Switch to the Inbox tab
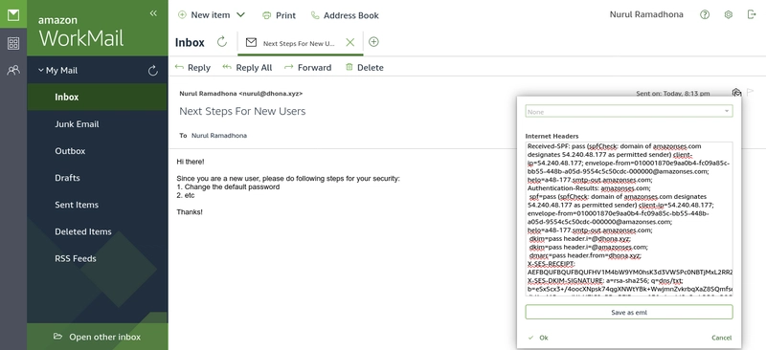This screenshot has height=350, width=766. pyautogui.click(x=190, y=42)
